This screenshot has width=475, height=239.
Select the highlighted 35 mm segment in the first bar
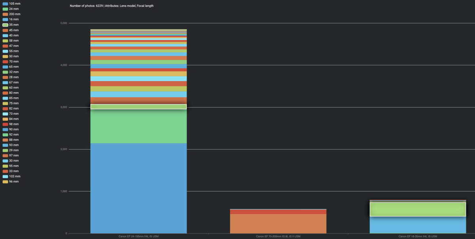click(x=139, y=107)
